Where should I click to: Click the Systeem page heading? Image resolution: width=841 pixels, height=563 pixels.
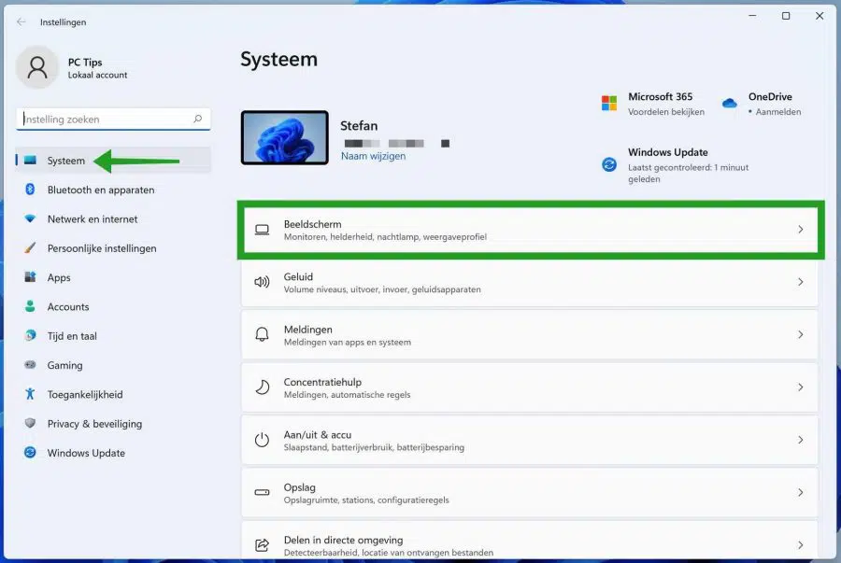point(278,59)
